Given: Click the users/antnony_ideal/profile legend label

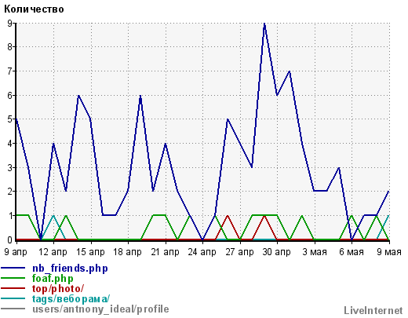Looking at the screenshot, I should pos(100,309).
